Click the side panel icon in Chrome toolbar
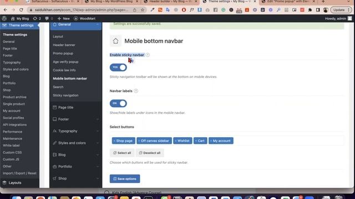This screenshot has width=355, height=199. pos(318,10)
